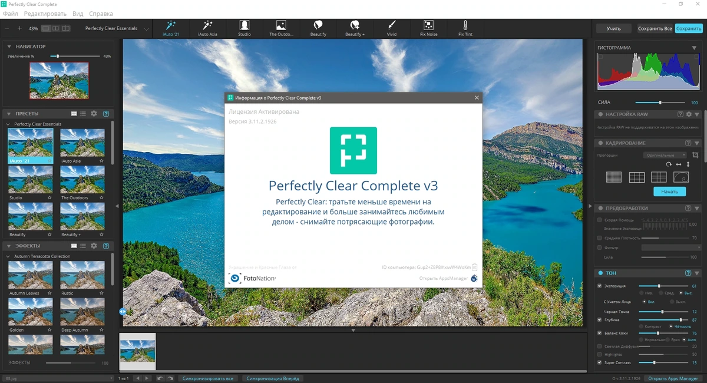Select the fine grid crop overlay
707x383 pixels.
(614, 177)
